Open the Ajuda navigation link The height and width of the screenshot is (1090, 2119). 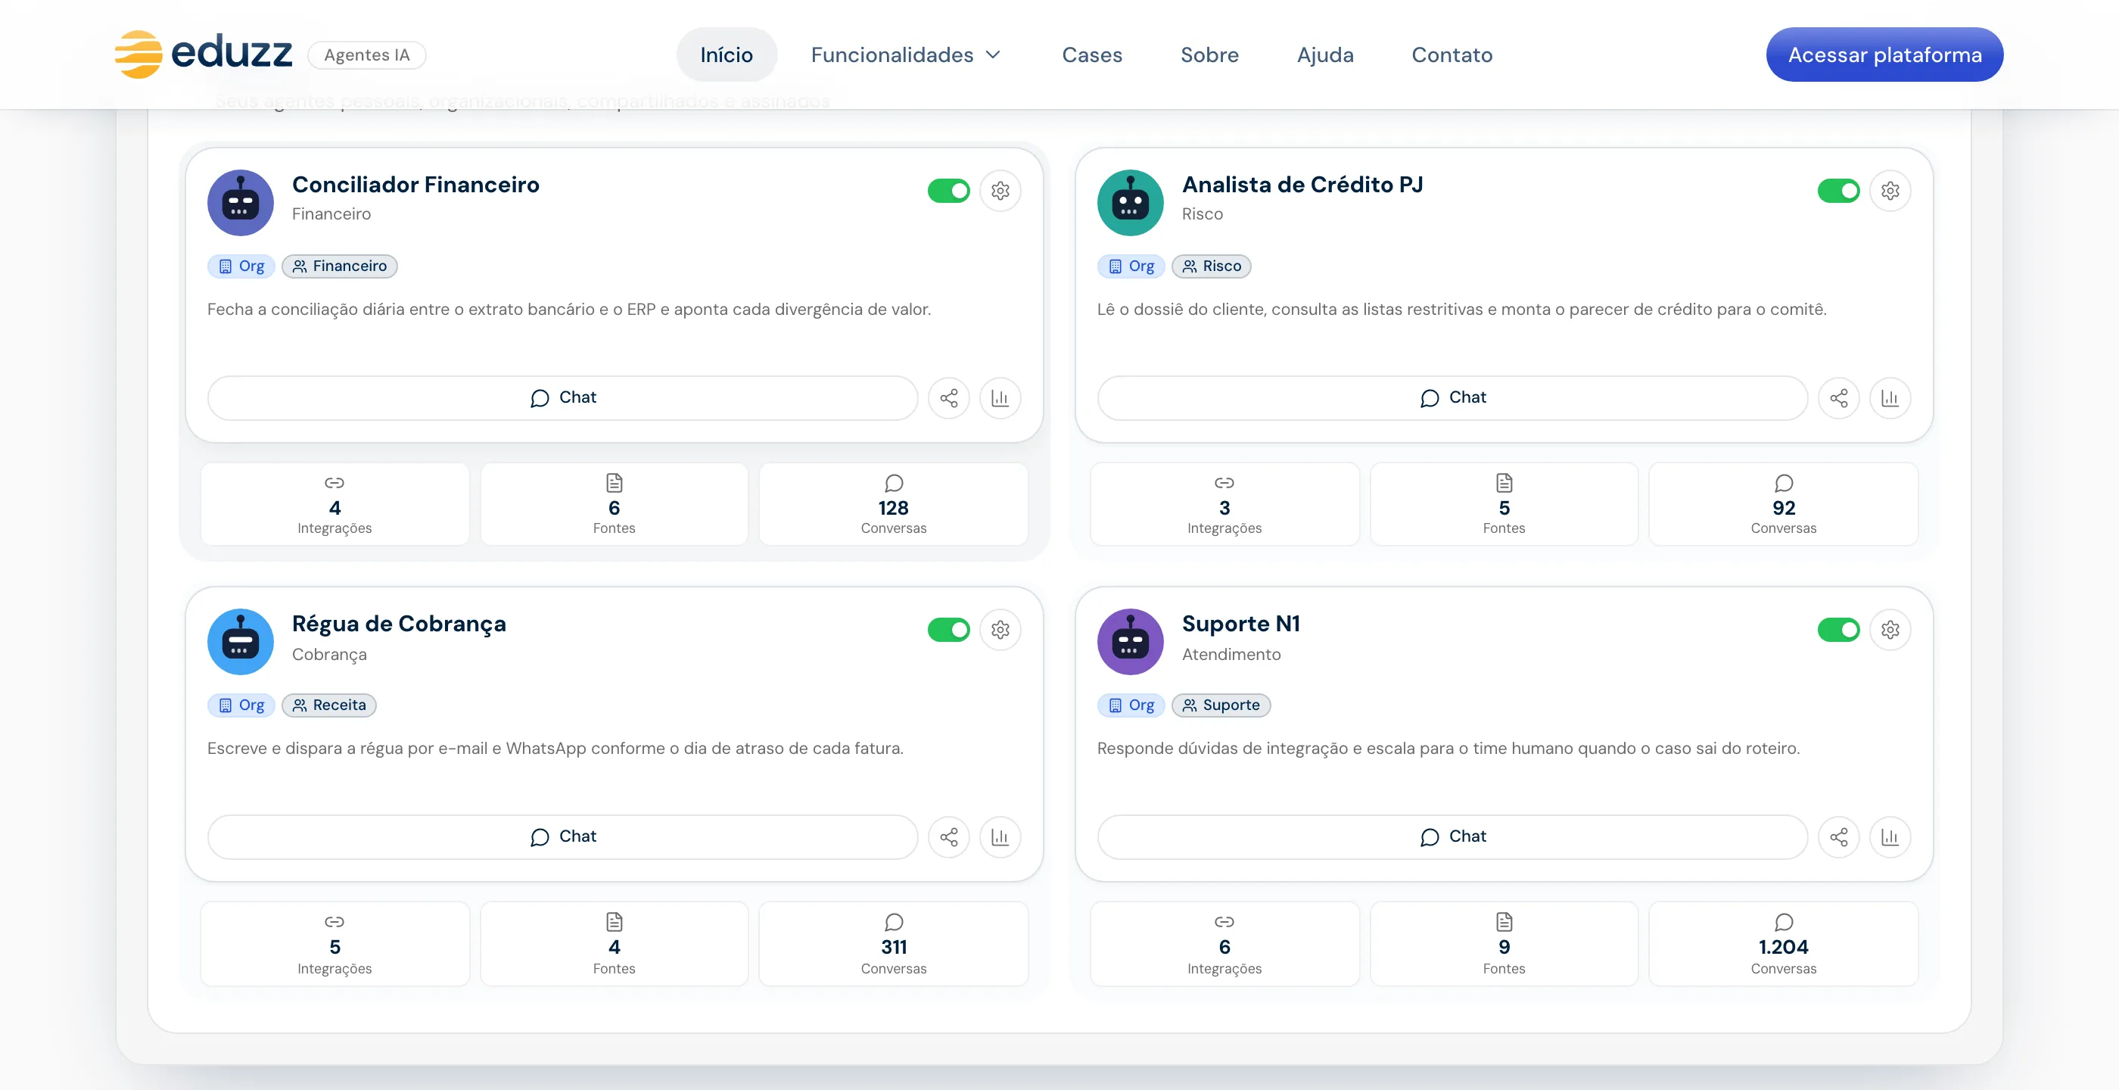coord(1324,54)
